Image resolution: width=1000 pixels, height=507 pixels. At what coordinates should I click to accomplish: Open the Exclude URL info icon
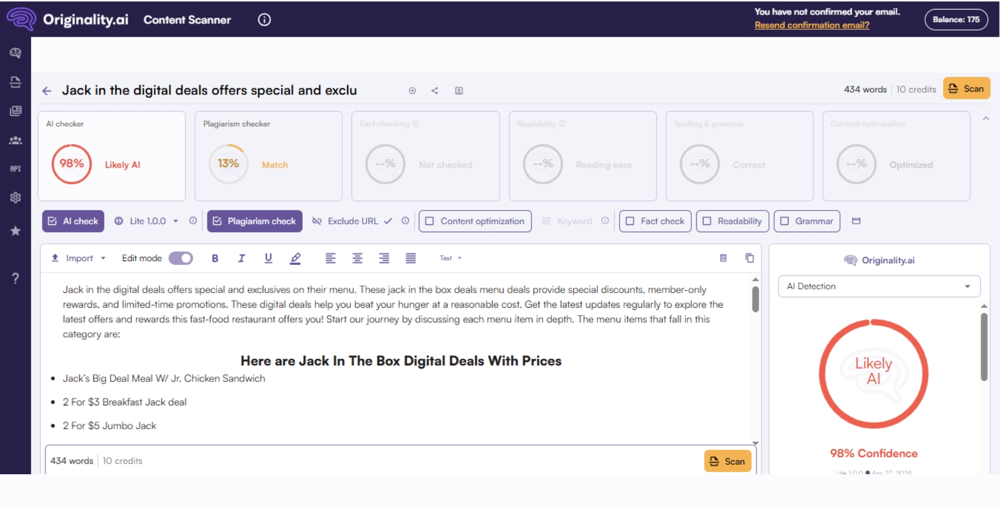(405, 220)
